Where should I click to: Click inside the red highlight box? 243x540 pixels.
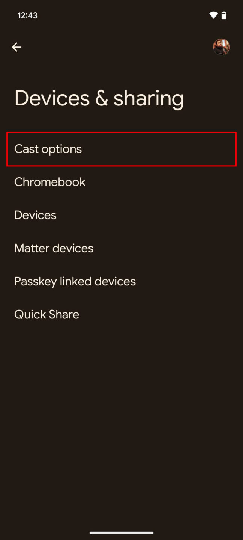click(x=121, y=149)
